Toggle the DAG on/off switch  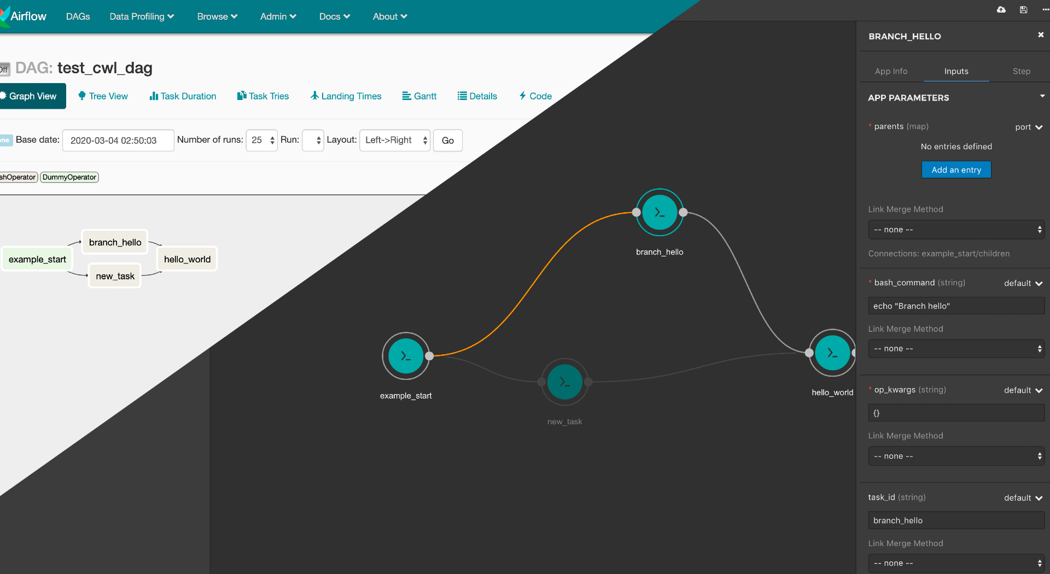[x=4, y=69]
